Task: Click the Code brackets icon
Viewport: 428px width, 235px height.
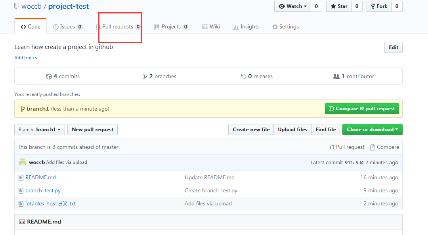Action: click(x=23, y=27)
